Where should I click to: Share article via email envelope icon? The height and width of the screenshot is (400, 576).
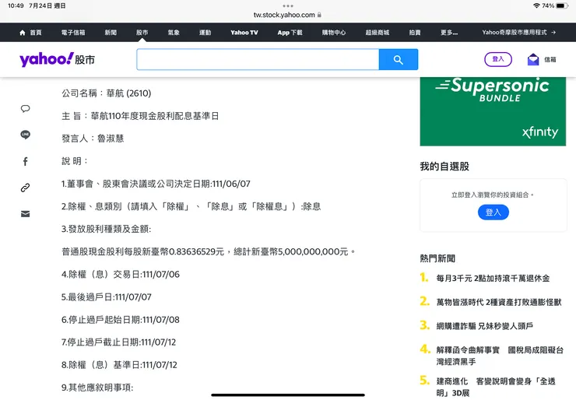[x=26, y=214]
